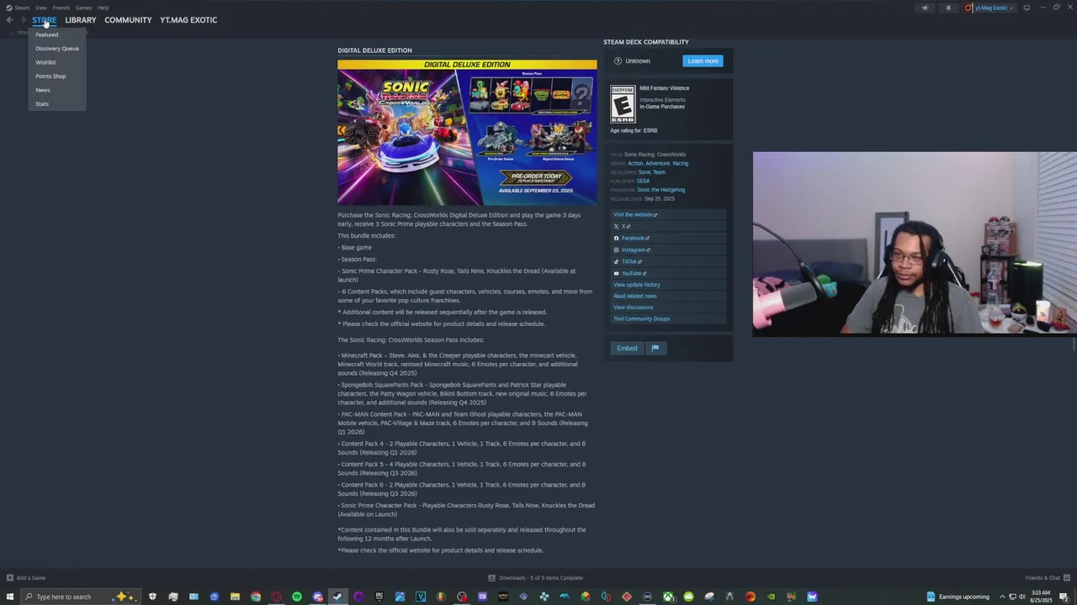
Task: Click the Sonic Team developer link
Action: click(x=651, y=172)
